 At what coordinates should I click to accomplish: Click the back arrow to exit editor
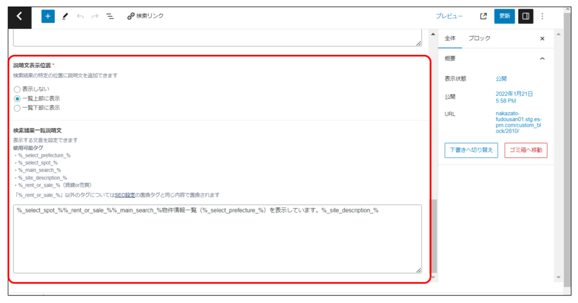[x=20, y=16]
